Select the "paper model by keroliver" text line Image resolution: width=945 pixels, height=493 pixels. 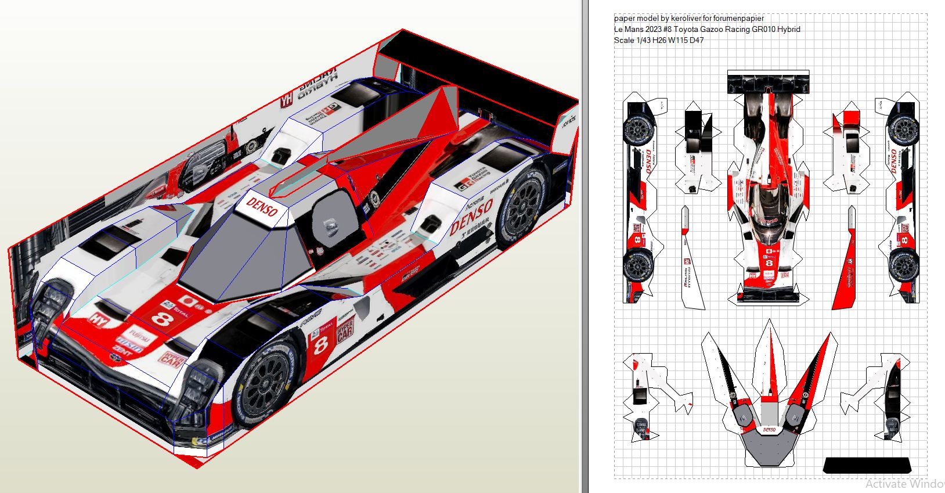(x=688, y=18)
